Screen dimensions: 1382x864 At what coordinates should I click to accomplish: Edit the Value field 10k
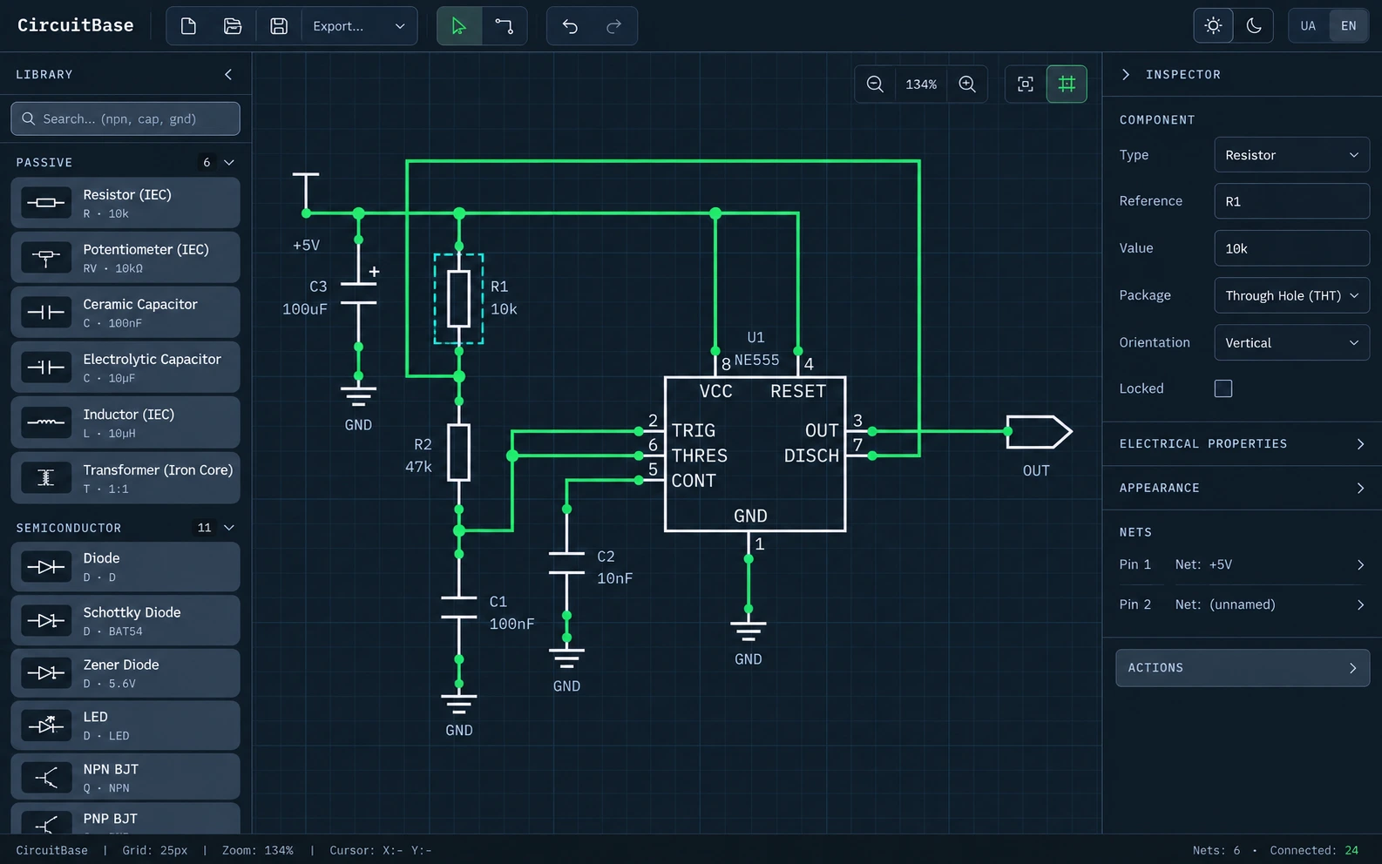tap(1291, 248)
